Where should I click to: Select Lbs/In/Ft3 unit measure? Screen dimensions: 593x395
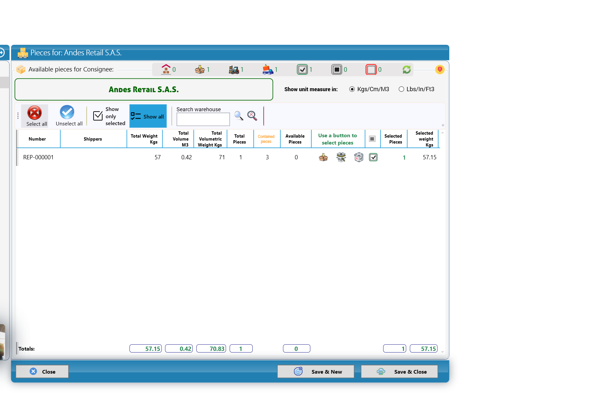[416, 89]
